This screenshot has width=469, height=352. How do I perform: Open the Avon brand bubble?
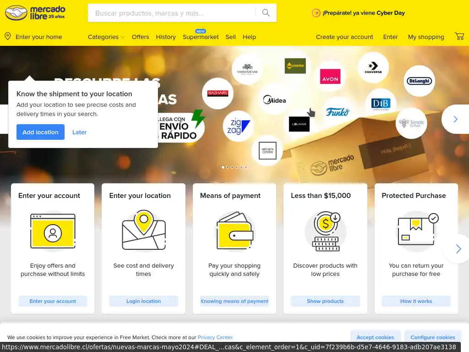pyautogui.click(x=330, y=77)
